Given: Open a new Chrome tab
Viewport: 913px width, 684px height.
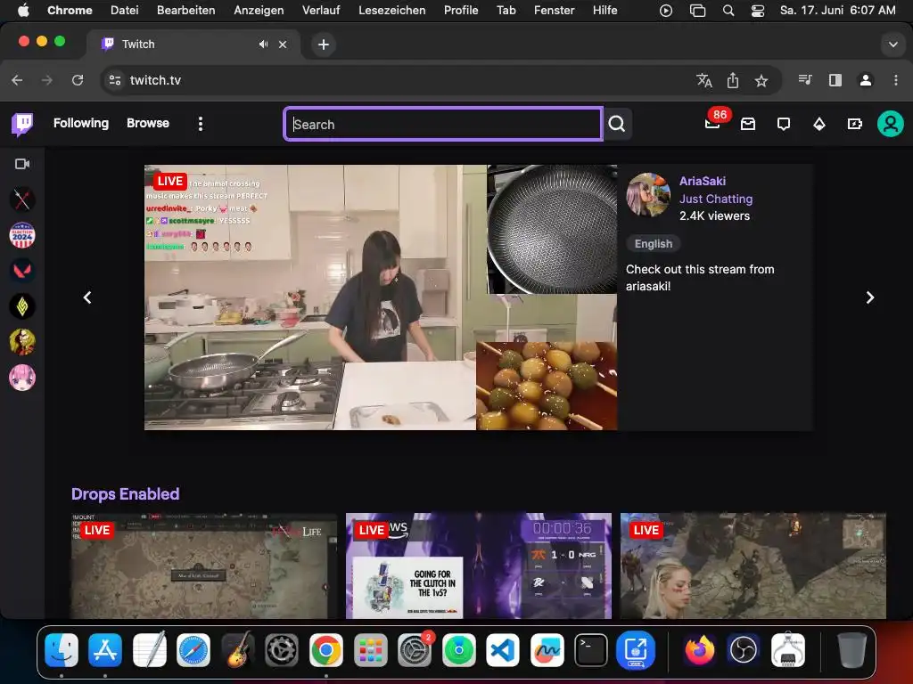Looking at the screenshot, I should click(324, 45).
